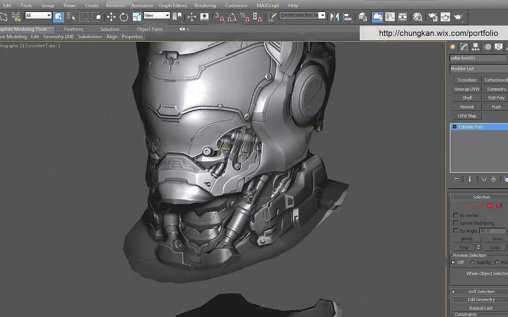Activate Select and Manipulate tool
This screenshot has width=508, height=317.
click(192, 17)
